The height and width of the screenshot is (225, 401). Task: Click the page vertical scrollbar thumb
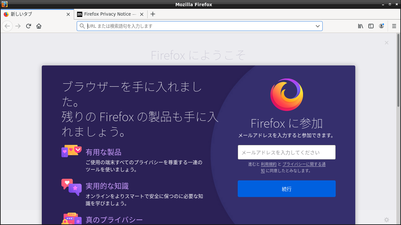tap(398, 70)
